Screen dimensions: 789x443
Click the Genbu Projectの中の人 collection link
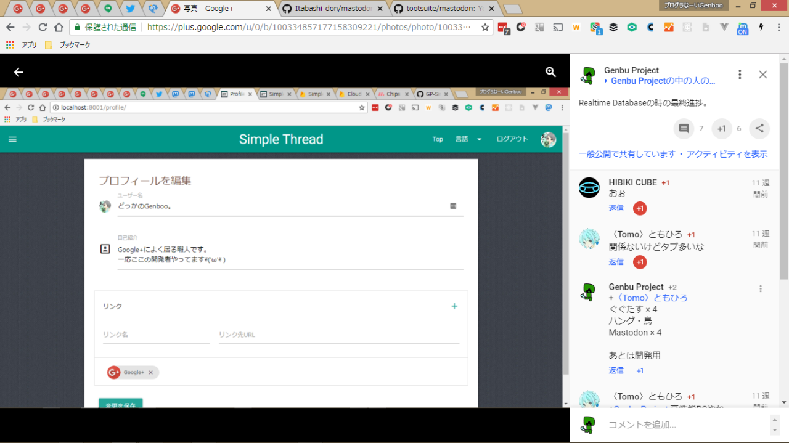point(663,81)
